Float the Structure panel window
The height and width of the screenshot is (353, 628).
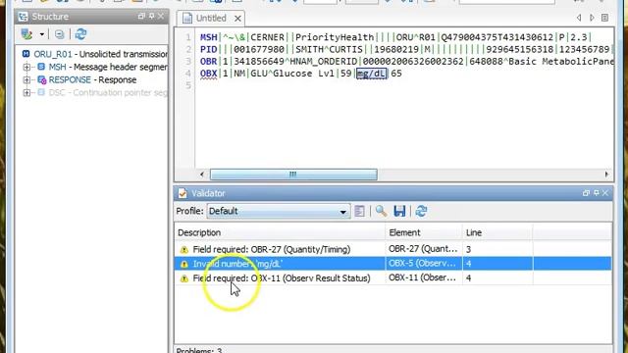pyautogui.click(x=141, y=17)
